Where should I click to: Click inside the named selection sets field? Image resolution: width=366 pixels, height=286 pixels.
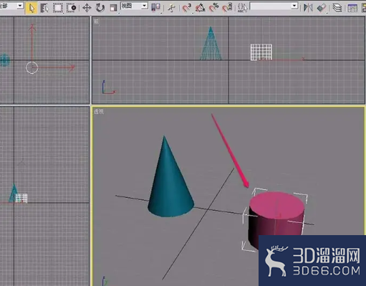pyautogui.click(x=271, y=6)
